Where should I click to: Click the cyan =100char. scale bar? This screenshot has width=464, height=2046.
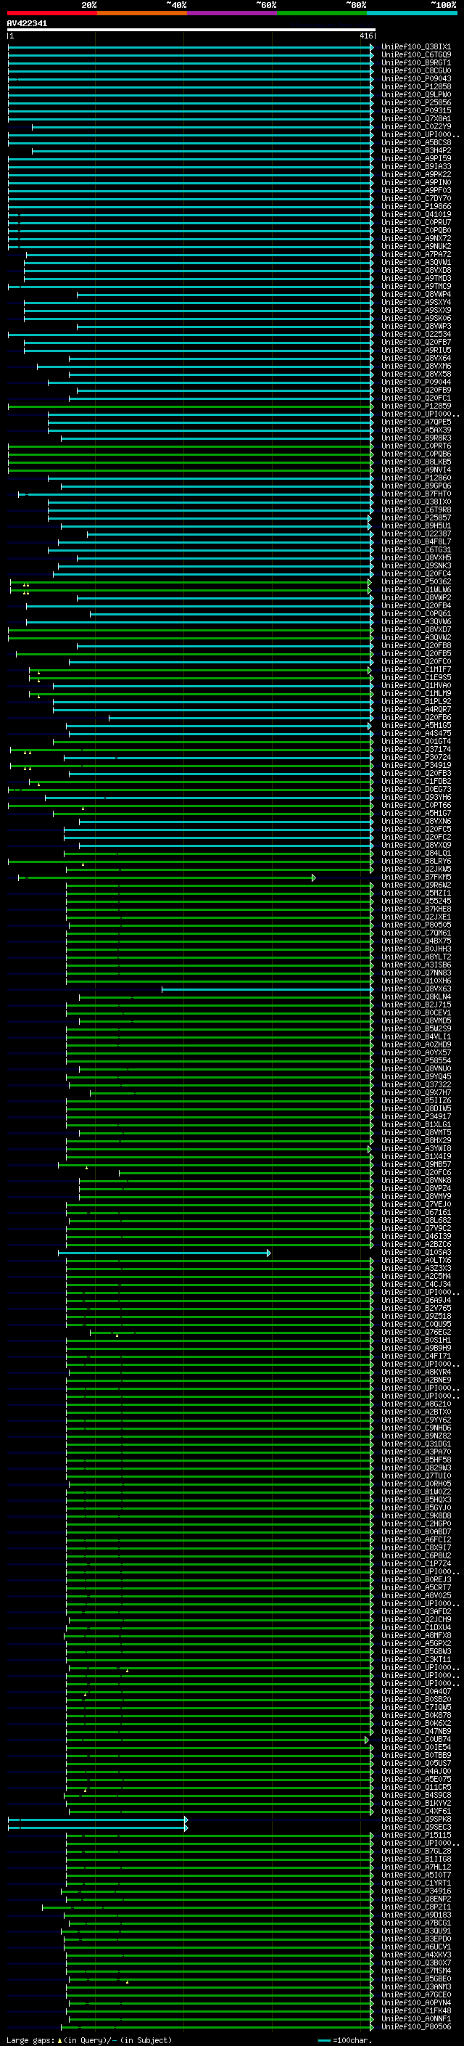pyautogui.click(x=323, y=2040)
